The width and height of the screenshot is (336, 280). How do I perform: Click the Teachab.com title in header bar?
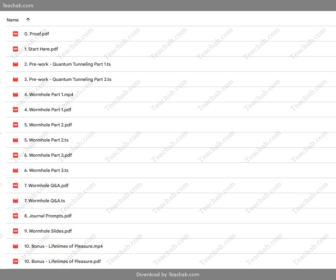(x=18, y=6)
